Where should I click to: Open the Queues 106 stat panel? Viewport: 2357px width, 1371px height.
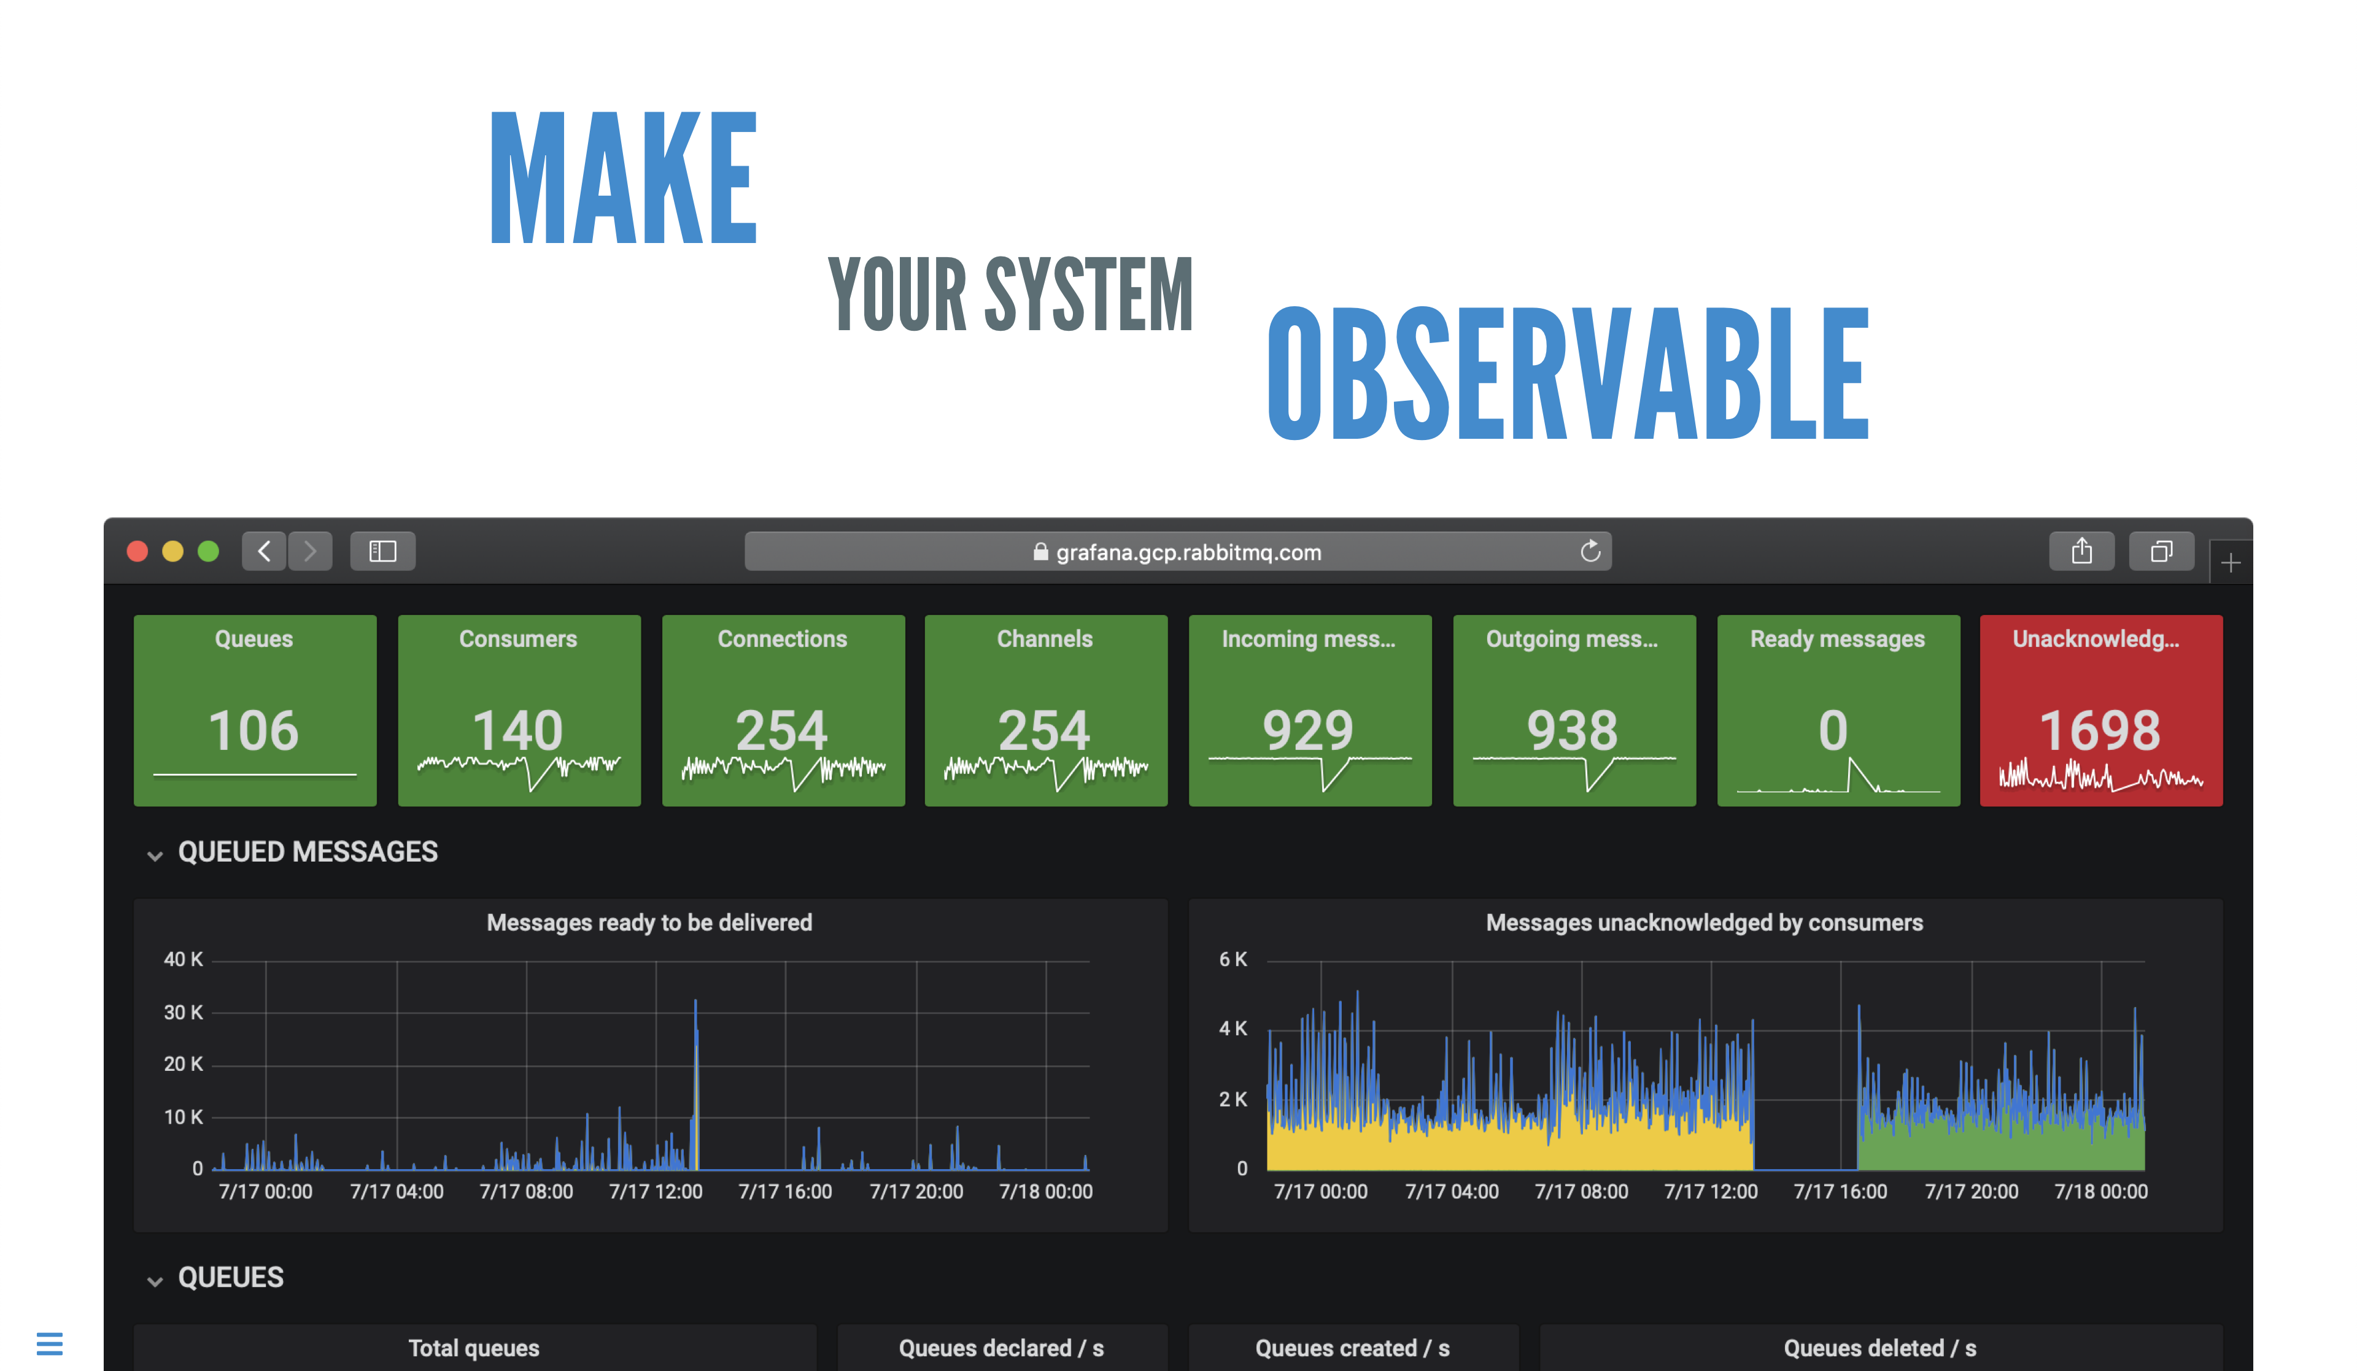click(254, 711)
